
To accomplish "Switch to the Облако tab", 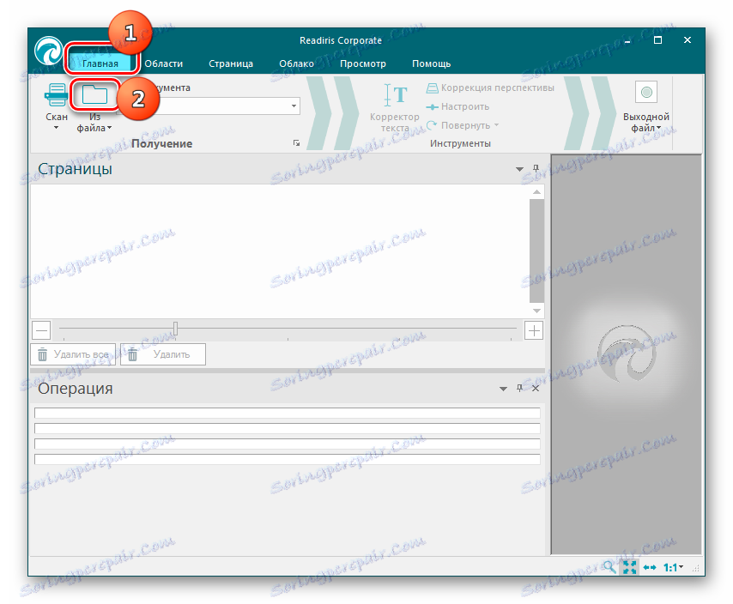I will [x=296, y=63].
